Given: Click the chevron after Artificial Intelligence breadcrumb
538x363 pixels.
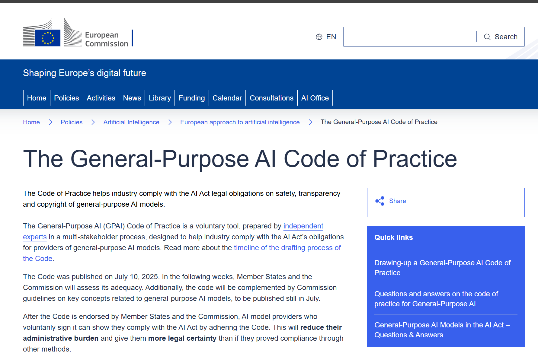Looking at the screenshot, I should coord(170,122).
